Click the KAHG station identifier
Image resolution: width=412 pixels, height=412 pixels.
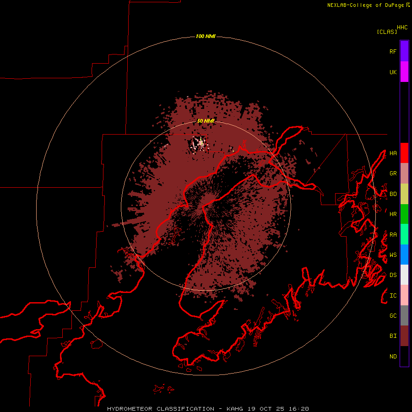[x=235, y=409]
